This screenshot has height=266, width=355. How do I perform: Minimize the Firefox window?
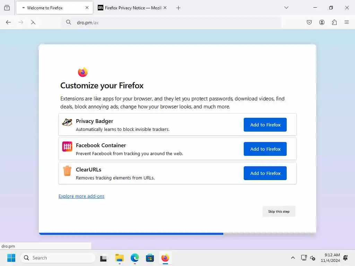[315, 8]
